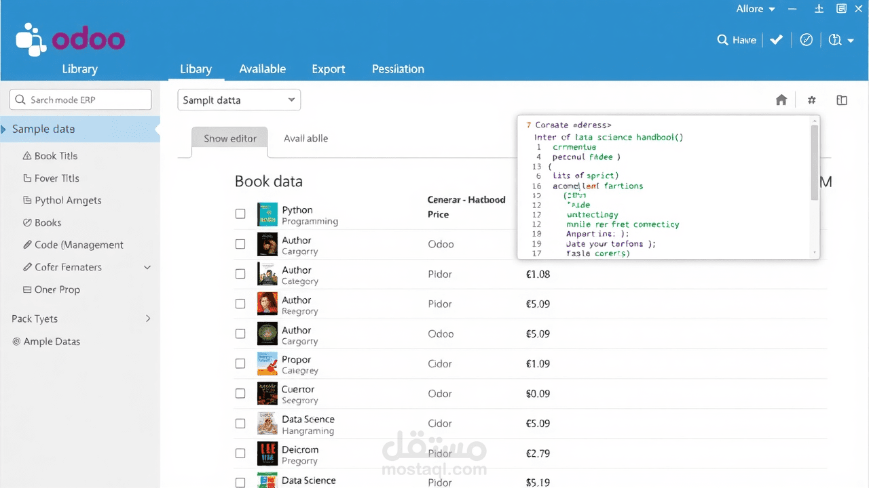The image size is (869, 488).
Task: Switch to the underlined Library tab
Action: (x=196, y=69)
